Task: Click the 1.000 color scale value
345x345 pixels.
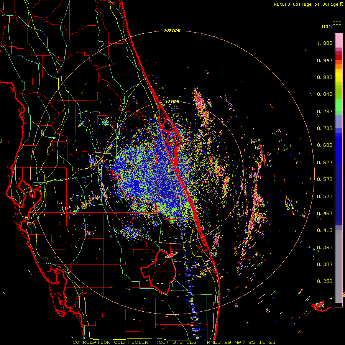Action: [x=325, y=43]
